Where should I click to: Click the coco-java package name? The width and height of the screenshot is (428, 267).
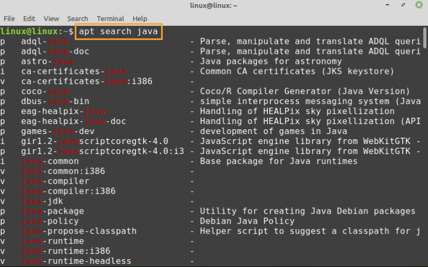pyautogui.click(x=45, y=91)
